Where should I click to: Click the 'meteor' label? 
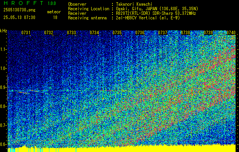[x=54, y=12]
